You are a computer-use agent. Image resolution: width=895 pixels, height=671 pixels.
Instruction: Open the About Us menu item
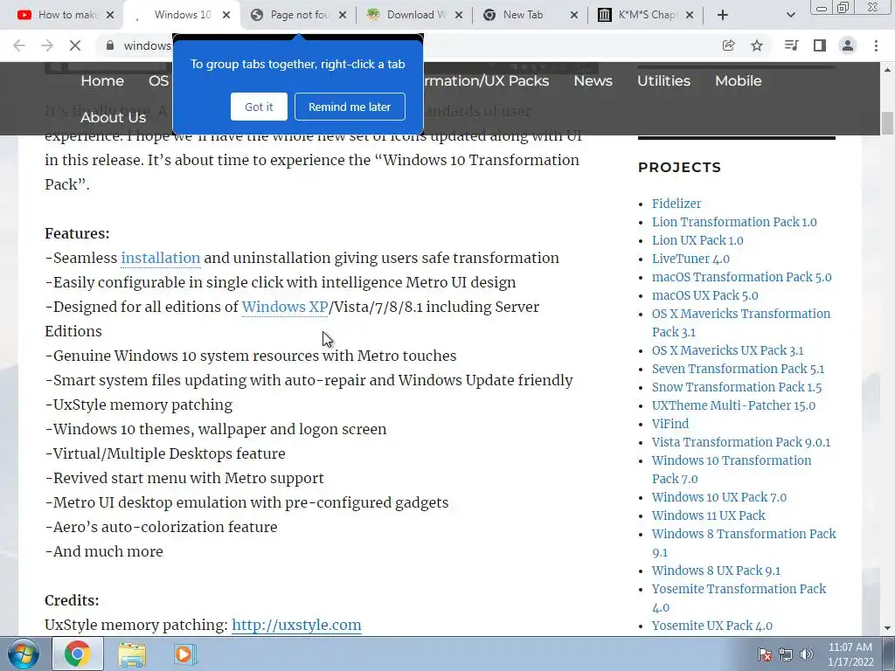[x=113, y=118]
